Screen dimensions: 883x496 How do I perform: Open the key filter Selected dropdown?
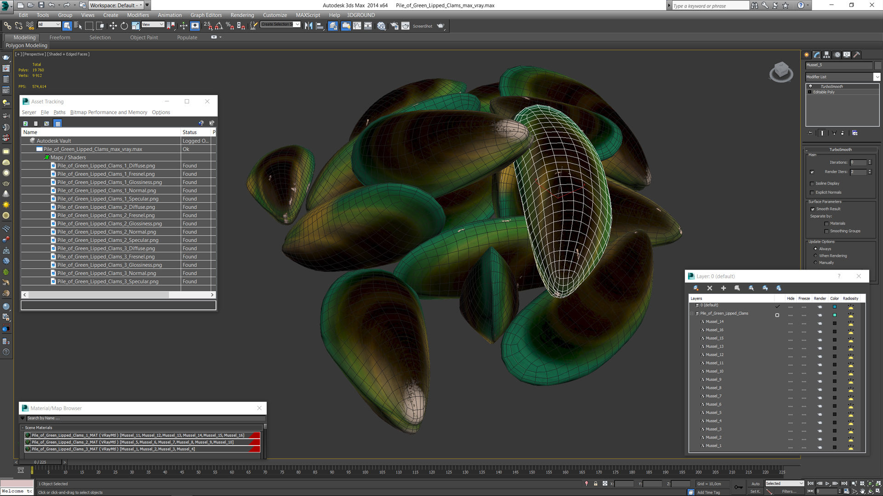click(784, 483)
